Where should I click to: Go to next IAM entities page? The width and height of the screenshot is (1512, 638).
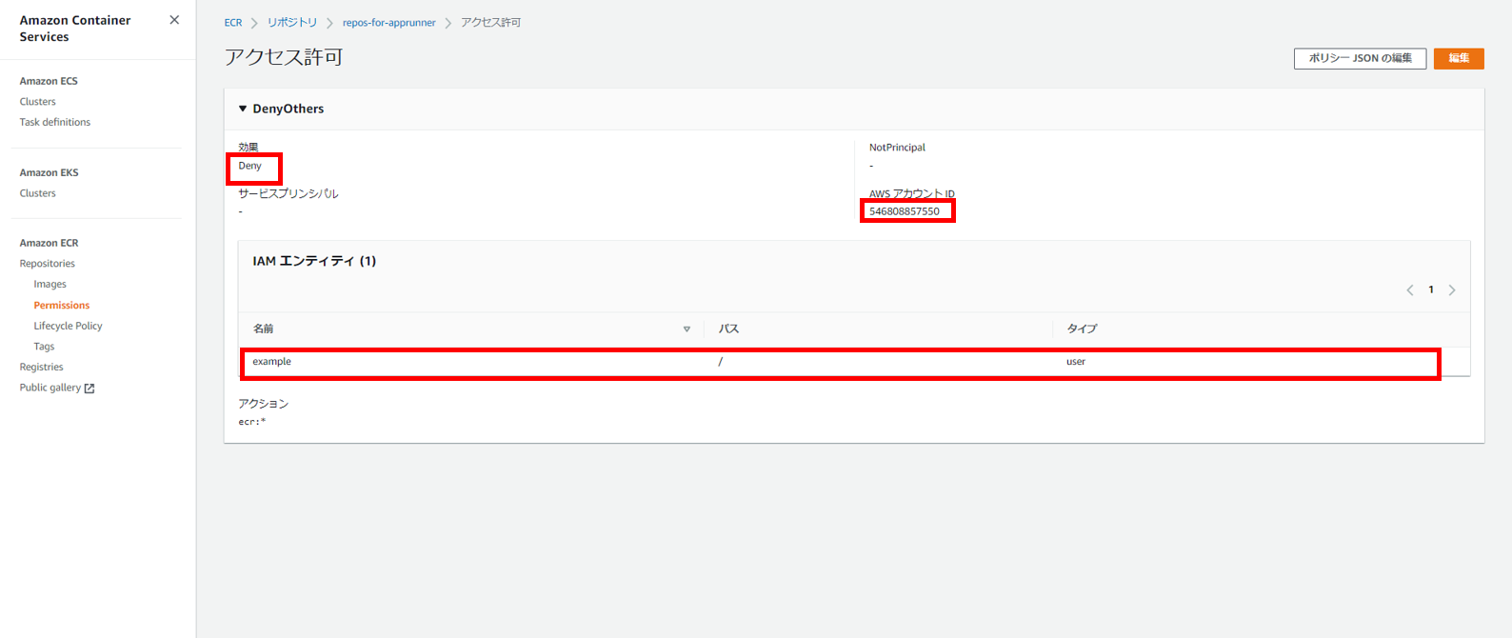click(x=1452, y=290)
